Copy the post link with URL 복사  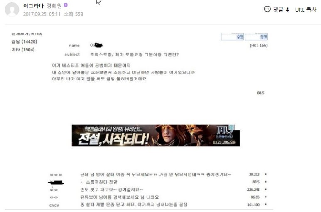[x=306, y=10]
